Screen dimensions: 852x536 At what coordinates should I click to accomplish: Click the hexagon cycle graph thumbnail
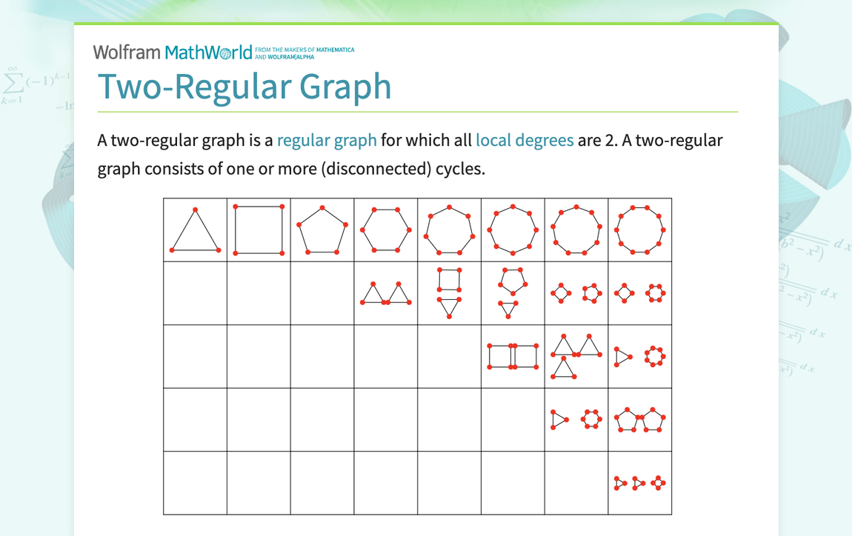(386, 230)
